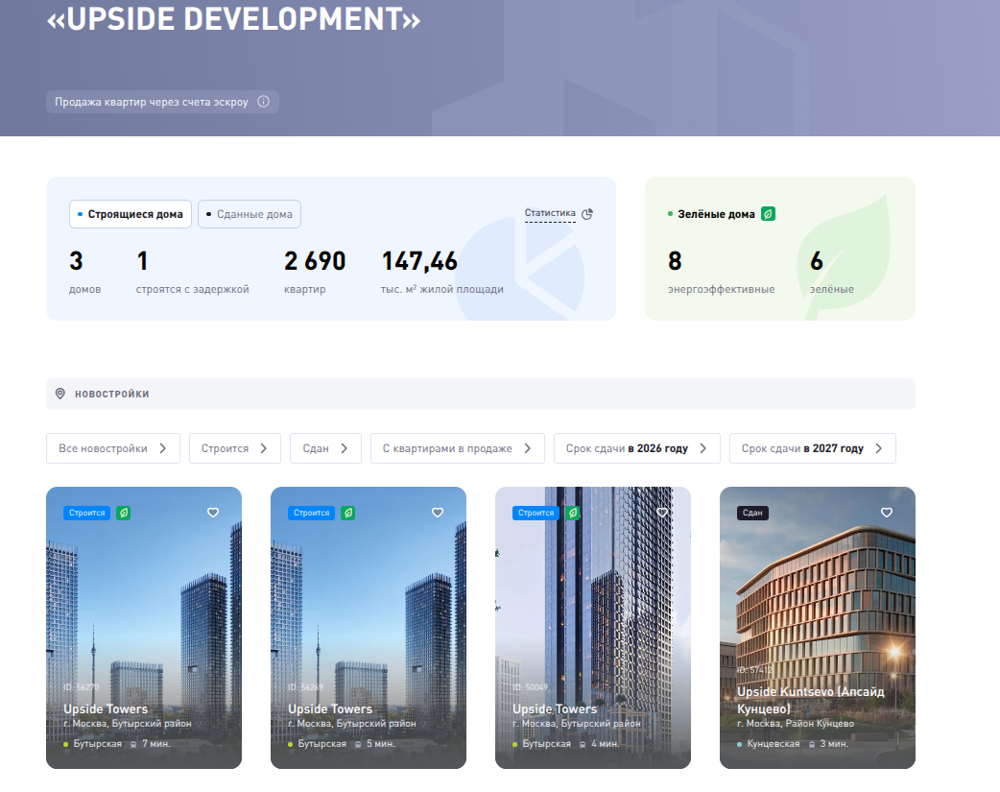Click the pie chart icon next to Статистика
Viewport: 1000px width, 792px height.
click(x=587, y=214)
